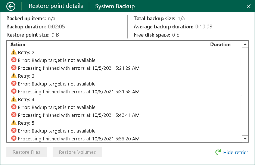Close the Restore point details window

click(x=249, y=6)
